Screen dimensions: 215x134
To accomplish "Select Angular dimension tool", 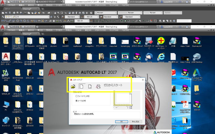I will (28, 21).
